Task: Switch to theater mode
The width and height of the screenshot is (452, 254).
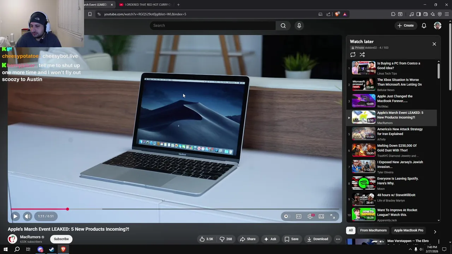Action: click(x=321, y=216)
